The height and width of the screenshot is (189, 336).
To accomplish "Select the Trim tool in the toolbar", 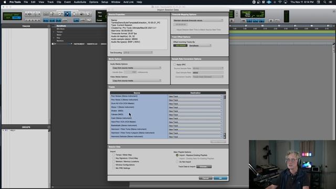I will coord(61,14).
